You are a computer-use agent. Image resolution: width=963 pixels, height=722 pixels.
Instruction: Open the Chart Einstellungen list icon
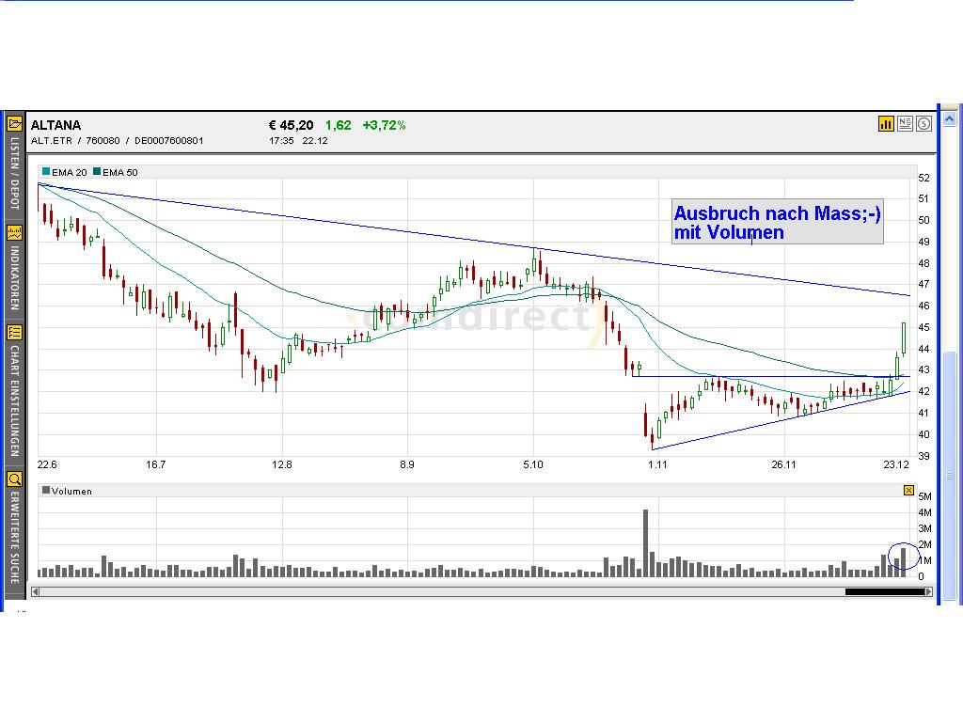coord(14,332)
